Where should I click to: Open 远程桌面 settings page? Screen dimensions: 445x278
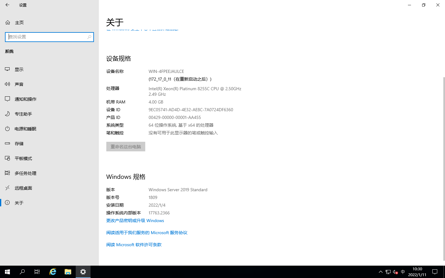pyautogui.click(x=49, y=188)
